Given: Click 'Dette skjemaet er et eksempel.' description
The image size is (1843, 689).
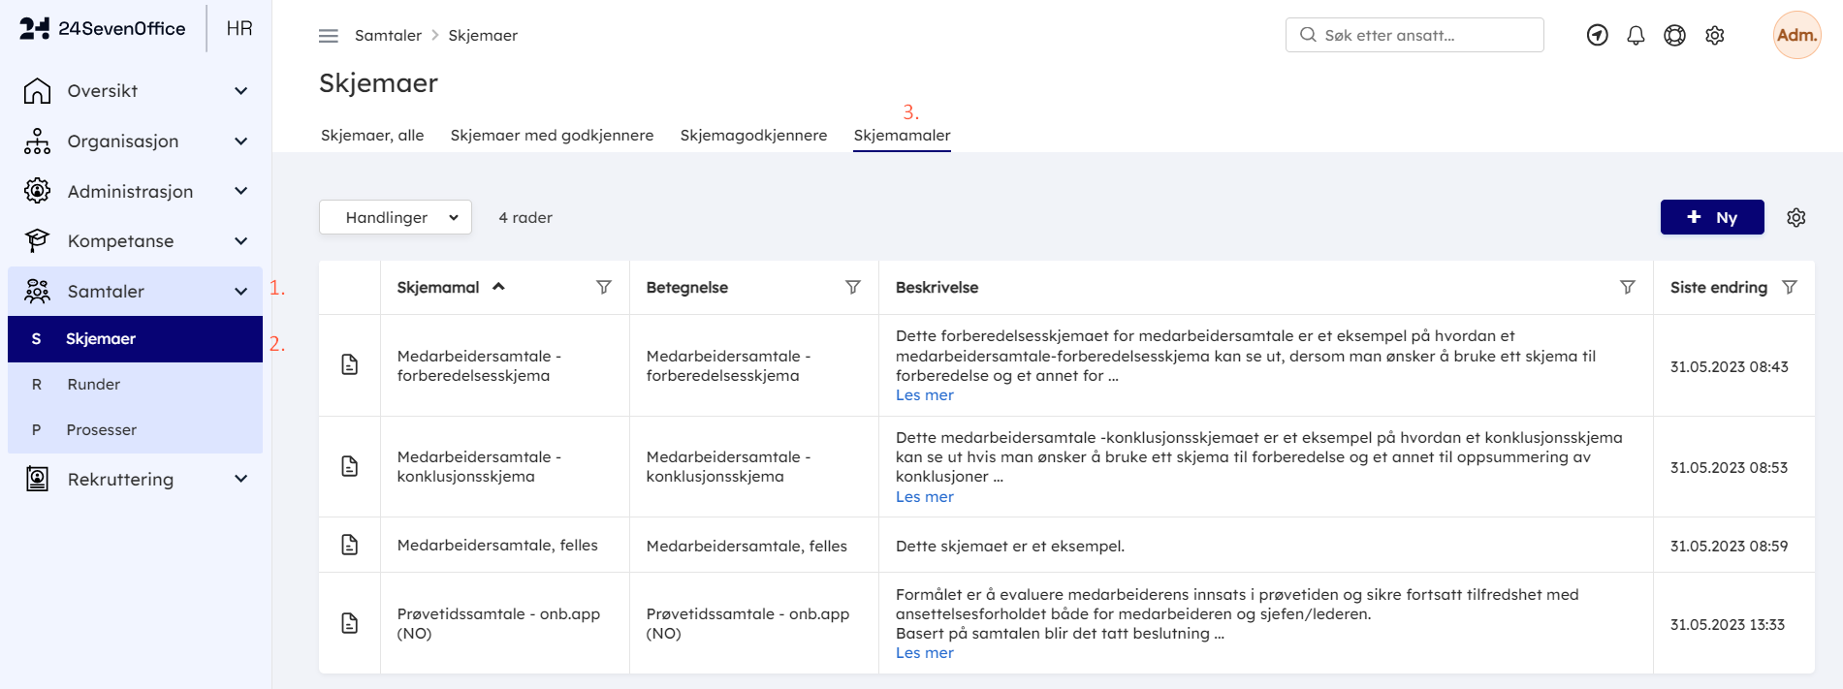Looking at the screenshot, I should coord(1010,547).
